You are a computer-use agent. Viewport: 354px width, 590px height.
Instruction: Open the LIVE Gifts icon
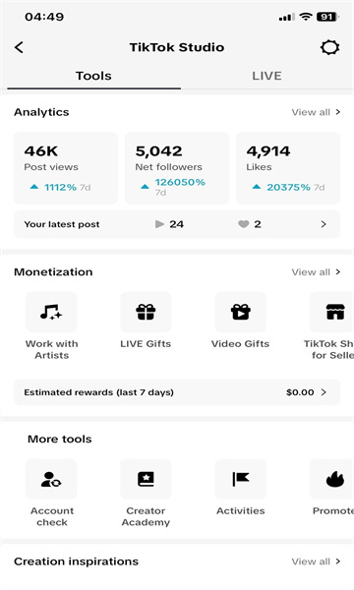pos(146,312)
